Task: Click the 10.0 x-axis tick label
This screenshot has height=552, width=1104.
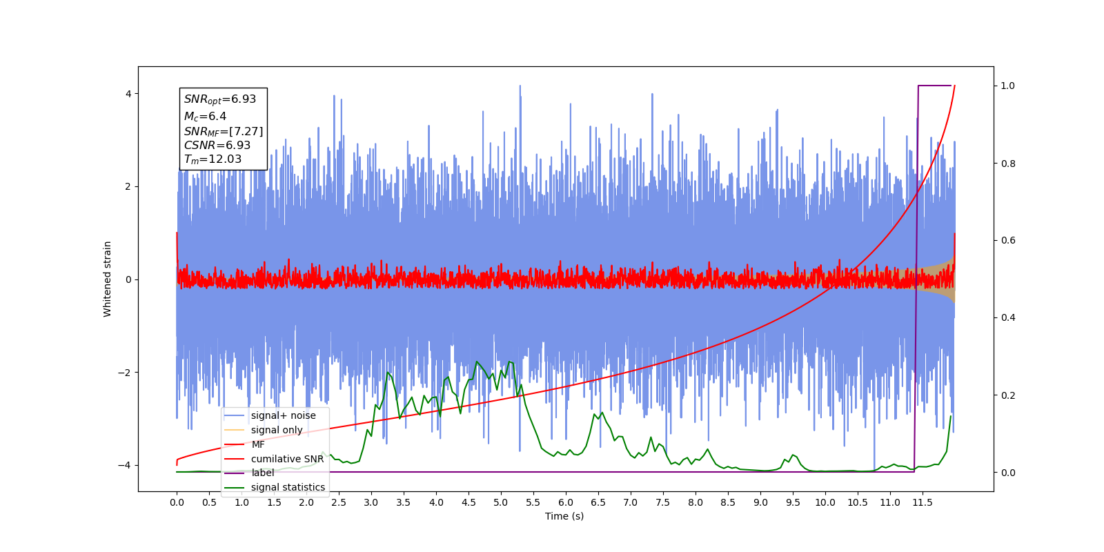Action: (825, 502)
